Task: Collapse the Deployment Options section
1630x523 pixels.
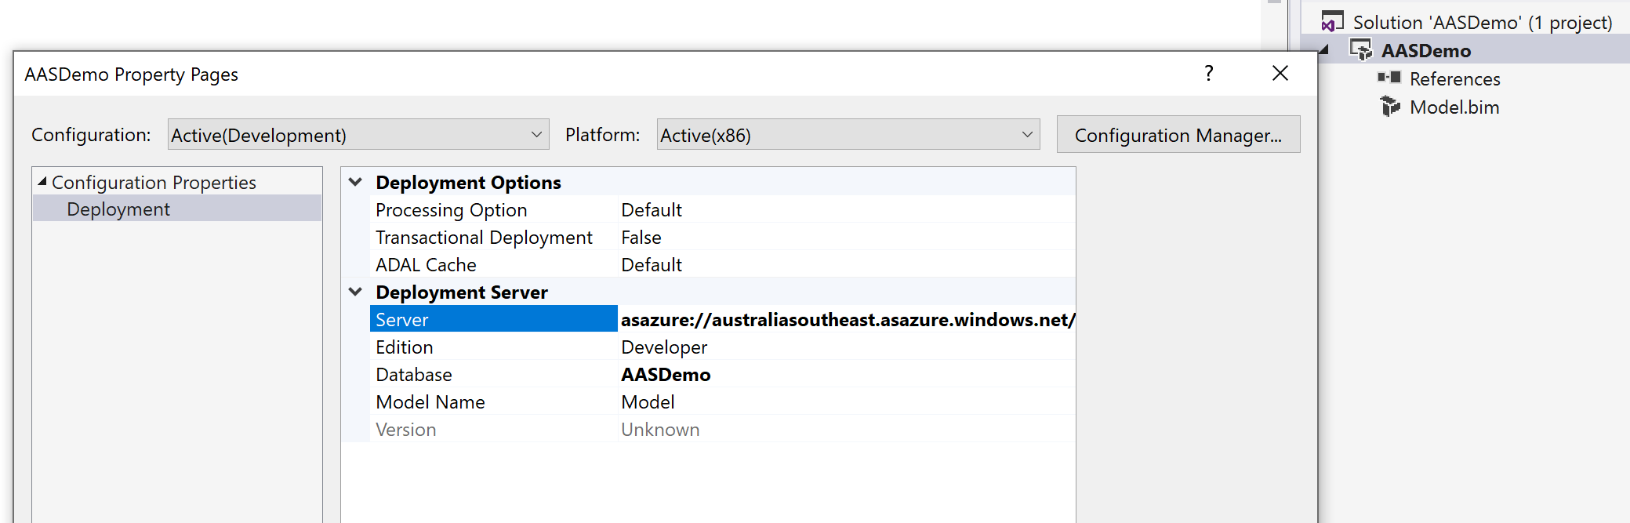Action: click(355, 182)
